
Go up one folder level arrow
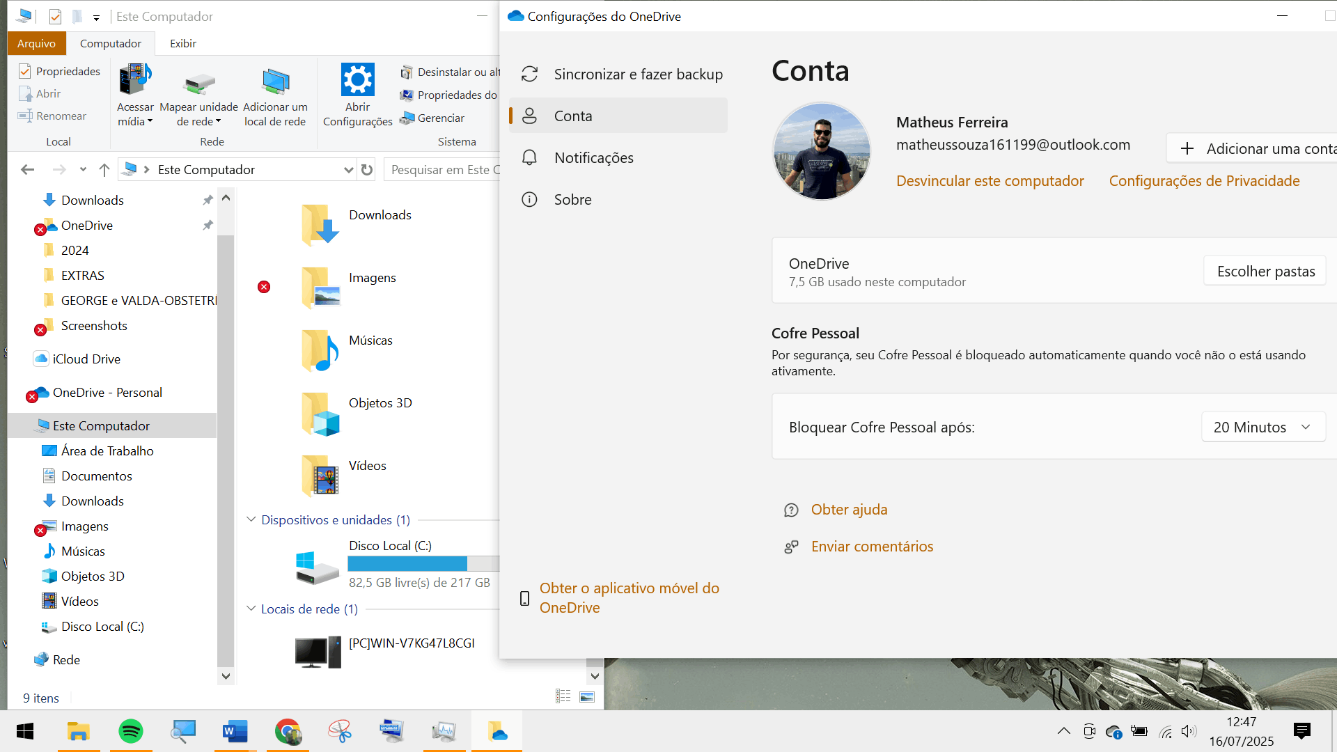(x=104, y=169)
